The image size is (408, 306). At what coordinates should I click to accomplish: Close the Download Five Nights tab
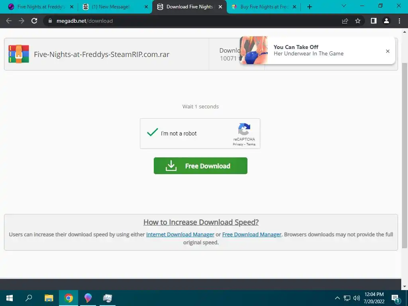tap(220, 7)
